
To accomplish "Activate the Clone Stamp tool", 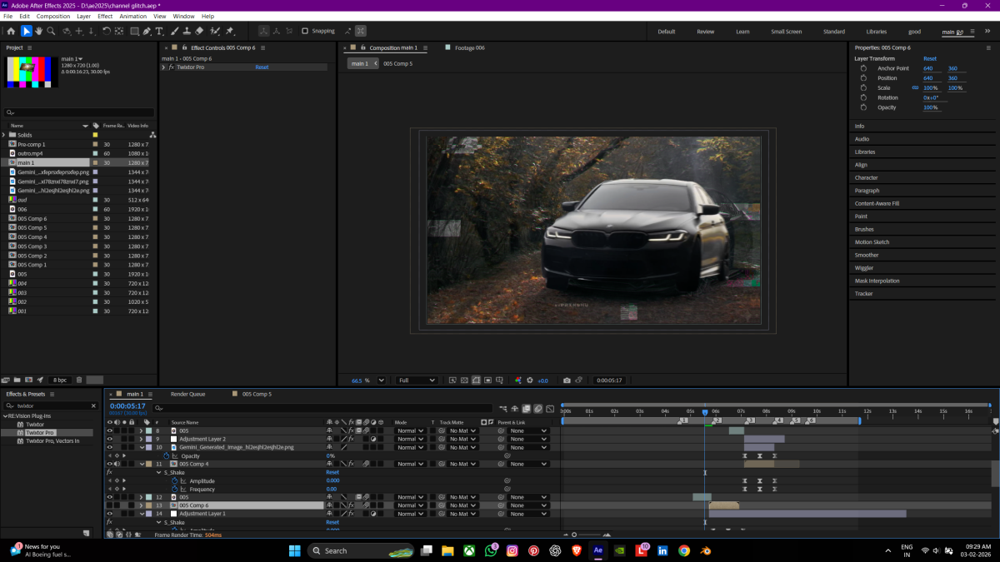I will (x=186, y=32).
